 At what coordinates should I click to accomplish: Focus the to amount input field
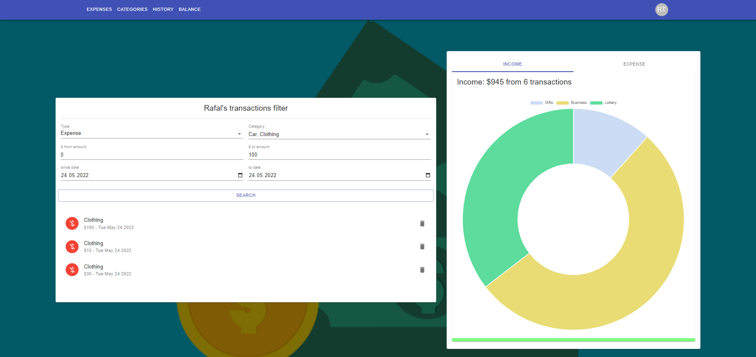[340, 155]
